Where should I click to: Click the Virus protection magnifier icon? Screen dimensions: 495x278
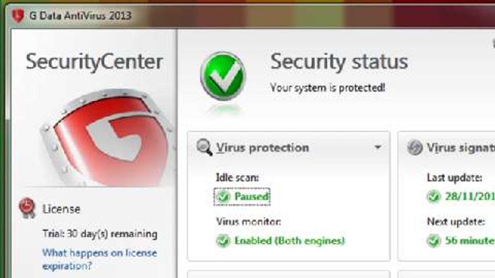pos(204,147)
